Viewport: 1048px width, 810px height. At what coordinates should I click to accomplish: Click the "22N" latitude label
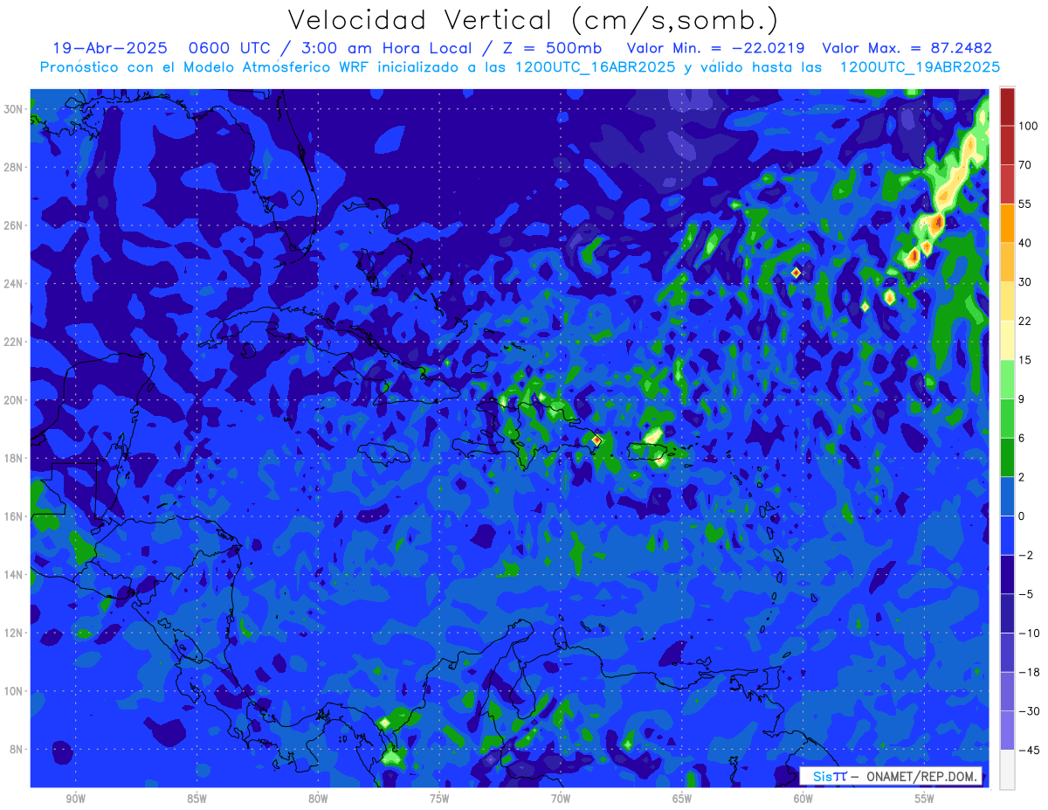[14, 342]
